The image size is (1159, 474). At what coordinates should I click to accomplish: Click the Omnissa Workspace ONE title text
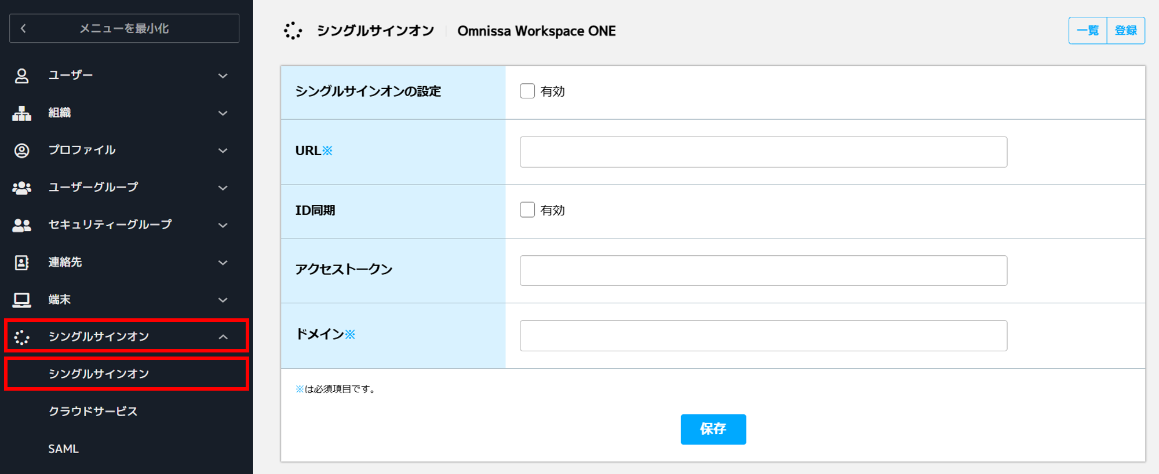(537, 31)
